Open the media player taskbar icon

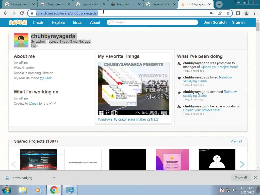(38, 190)
